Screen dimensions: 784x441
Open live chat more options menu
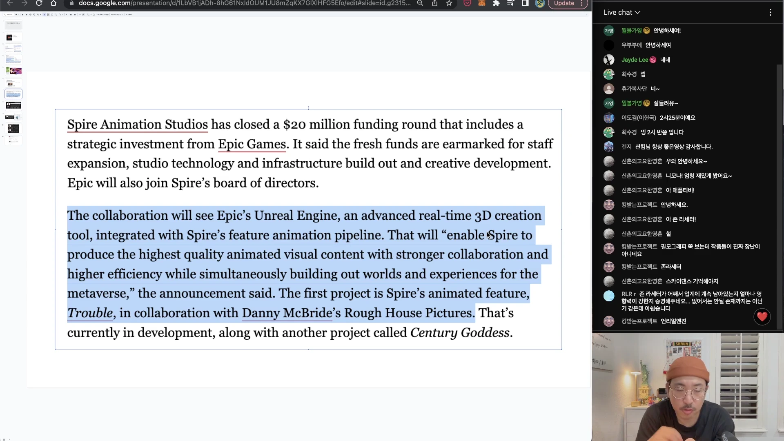click(x=770, y=13)
